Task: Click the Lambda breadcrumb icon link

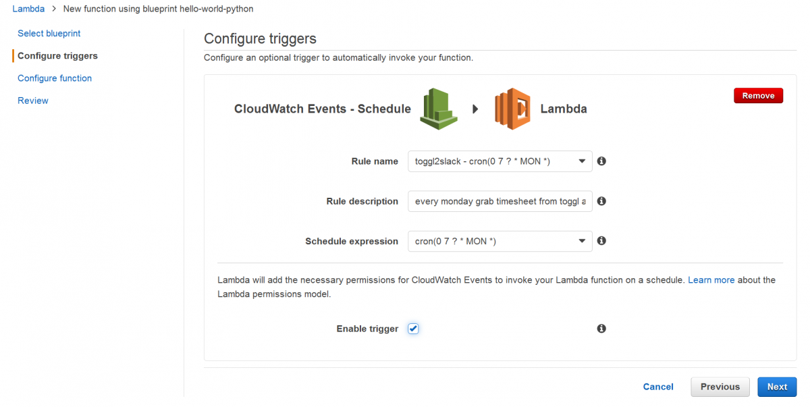Action: [x=28, y=9]
